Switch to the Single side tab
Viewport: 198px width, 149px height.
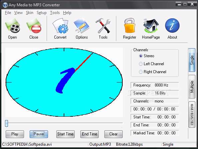pyautogui.click(x=192, y=60)
